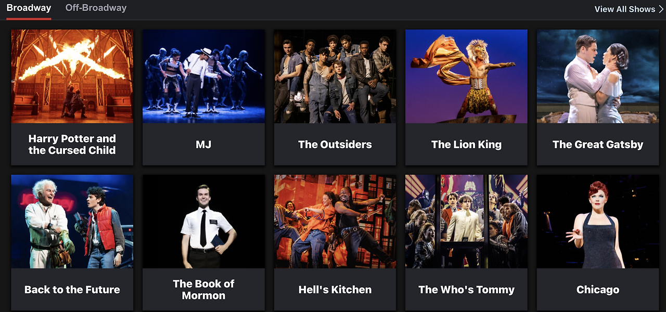This screenshot has height=312, width=666.
Task: Click the Back to the Future photo
Action: click(x=72, y=222)
